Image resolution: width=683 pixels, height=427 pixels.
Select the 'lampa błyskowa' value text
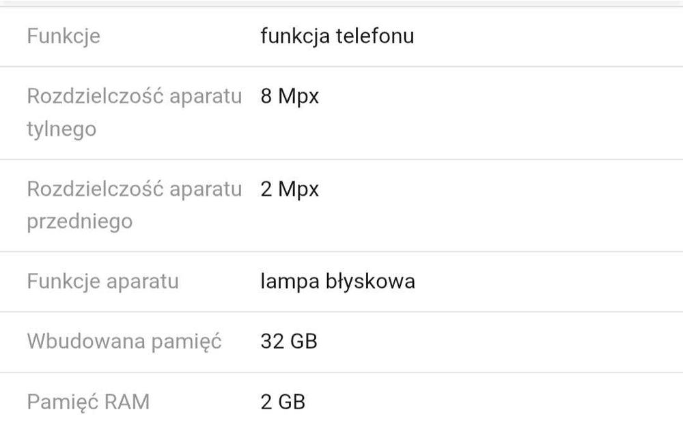337,281
